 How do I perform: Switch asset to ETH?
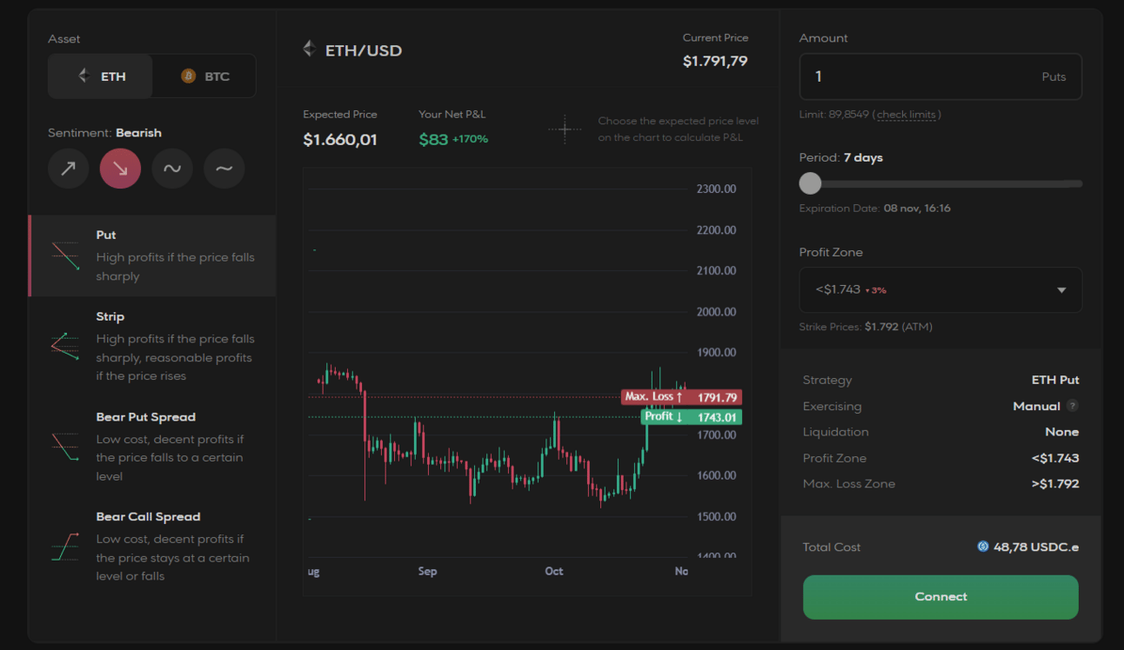101,76
